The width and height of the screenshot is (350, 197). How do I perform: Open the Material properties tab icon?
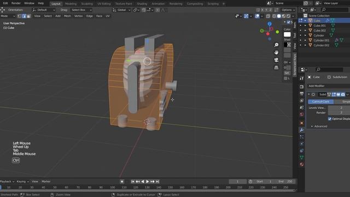301,164
